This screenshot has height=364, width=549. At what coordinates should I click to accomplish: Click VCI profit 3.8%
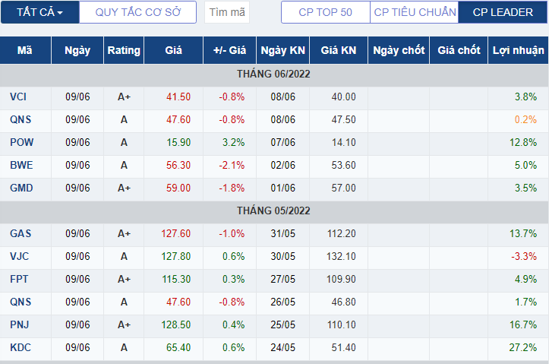pyautogui.click(x=525, y=97)
